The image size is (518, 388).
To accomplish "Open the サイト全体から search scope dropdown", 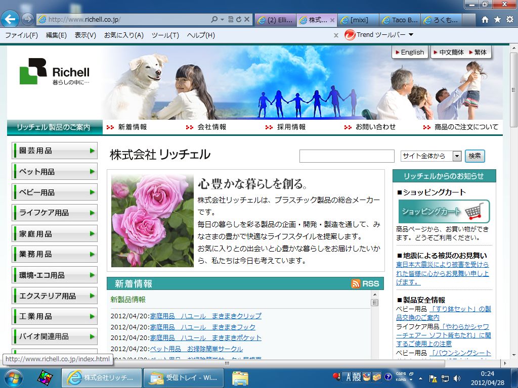I will click(457, 156).
